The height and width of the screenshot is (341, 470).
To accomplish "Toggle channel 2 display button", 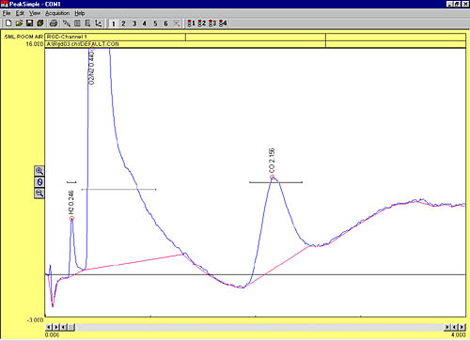I will (x=123, y=23).
